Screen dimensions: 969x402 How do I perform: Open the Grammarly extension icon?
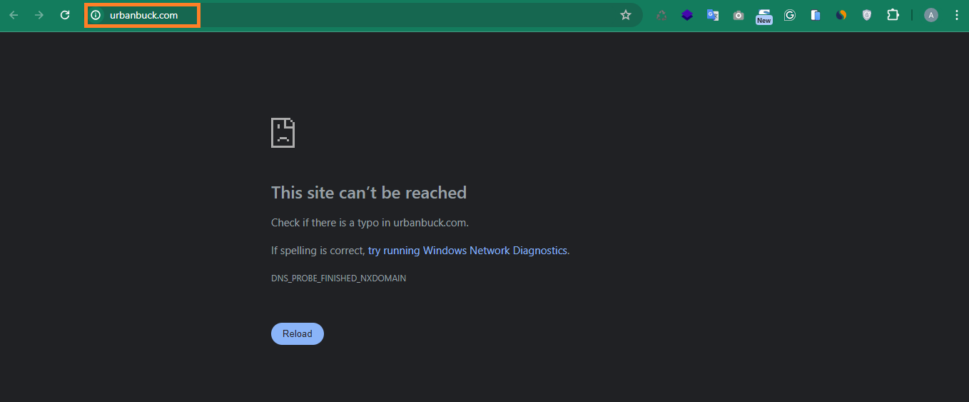point(790,15)
